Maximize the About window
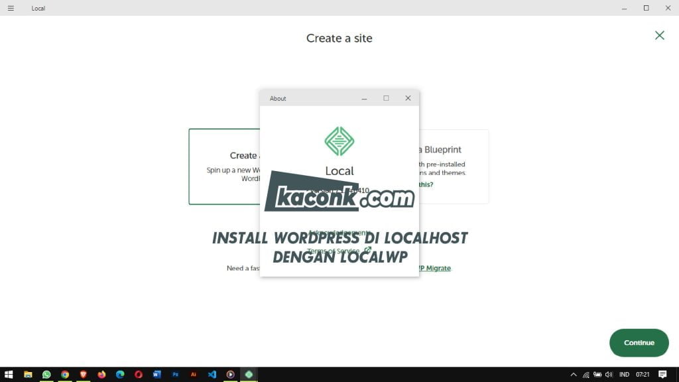The image size is (679, 382). click(x=386, y=98)
